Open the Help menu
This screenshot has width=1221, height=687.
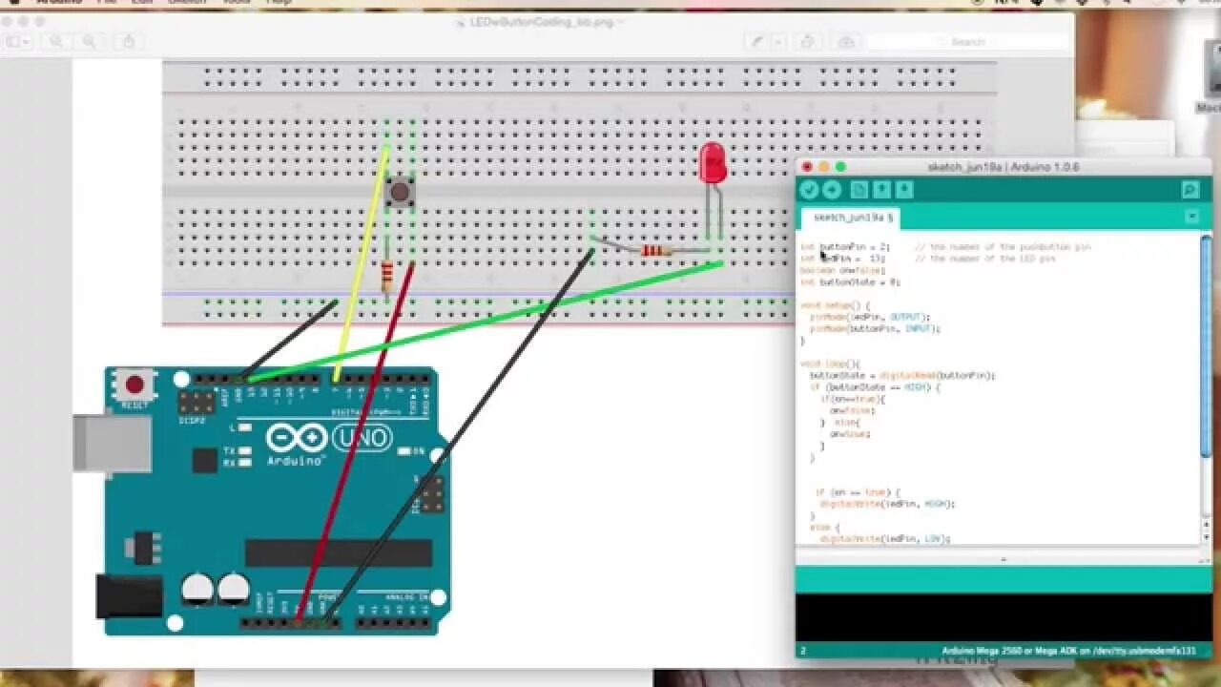(x=279, y=3)
